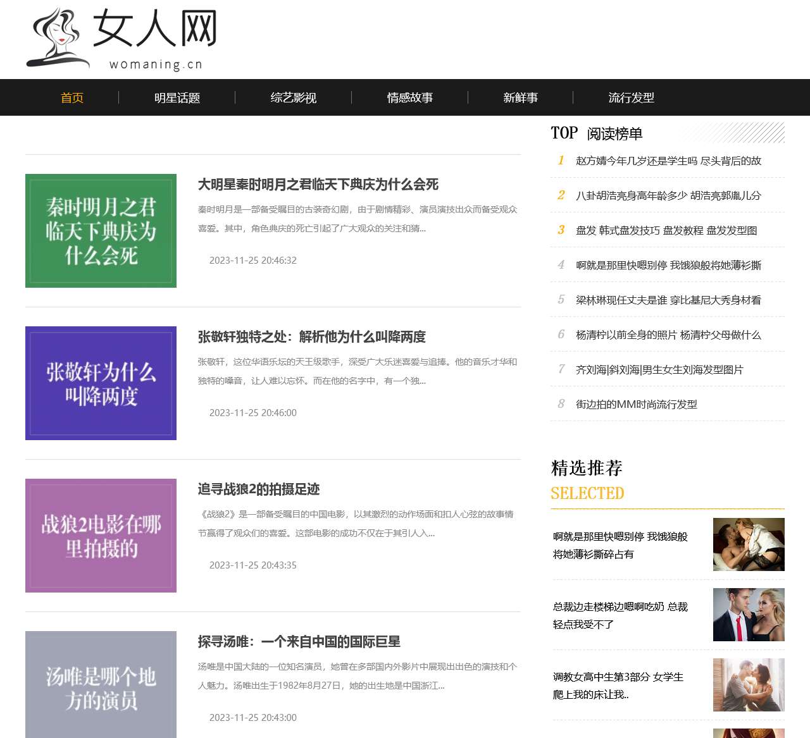810x738 pixels.
Task: Click the 精选推荐 heading
Action: click(x=587, y=468)
